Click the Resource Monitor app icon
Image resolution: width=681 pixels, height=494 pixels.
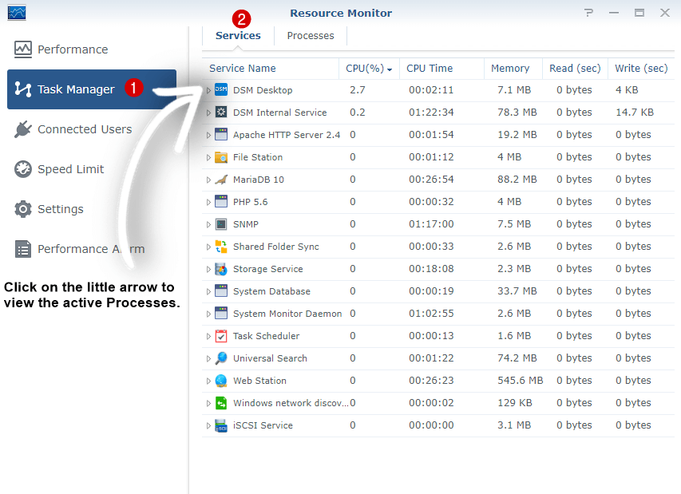(x=17, y=13)
